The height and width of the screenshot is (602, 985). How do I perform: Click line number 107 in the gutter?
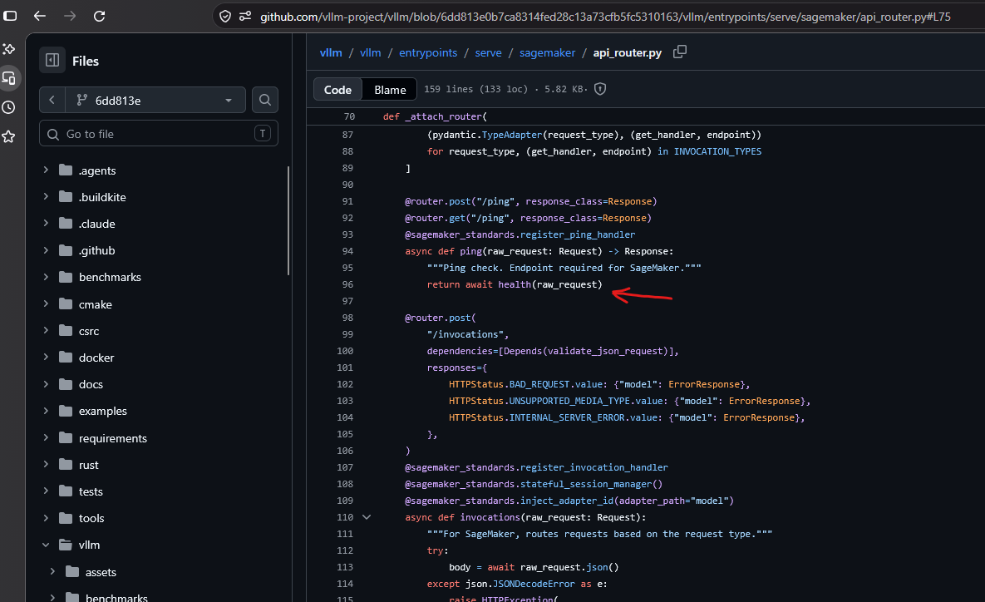[345, 467]
